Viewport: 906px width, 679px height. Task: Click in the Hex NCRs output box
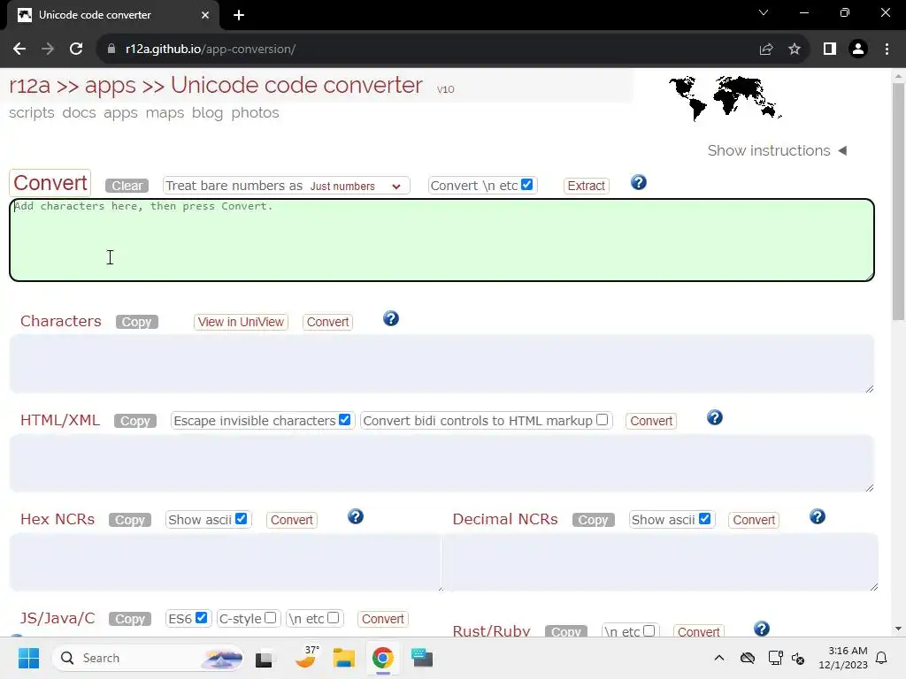point(226,562)
